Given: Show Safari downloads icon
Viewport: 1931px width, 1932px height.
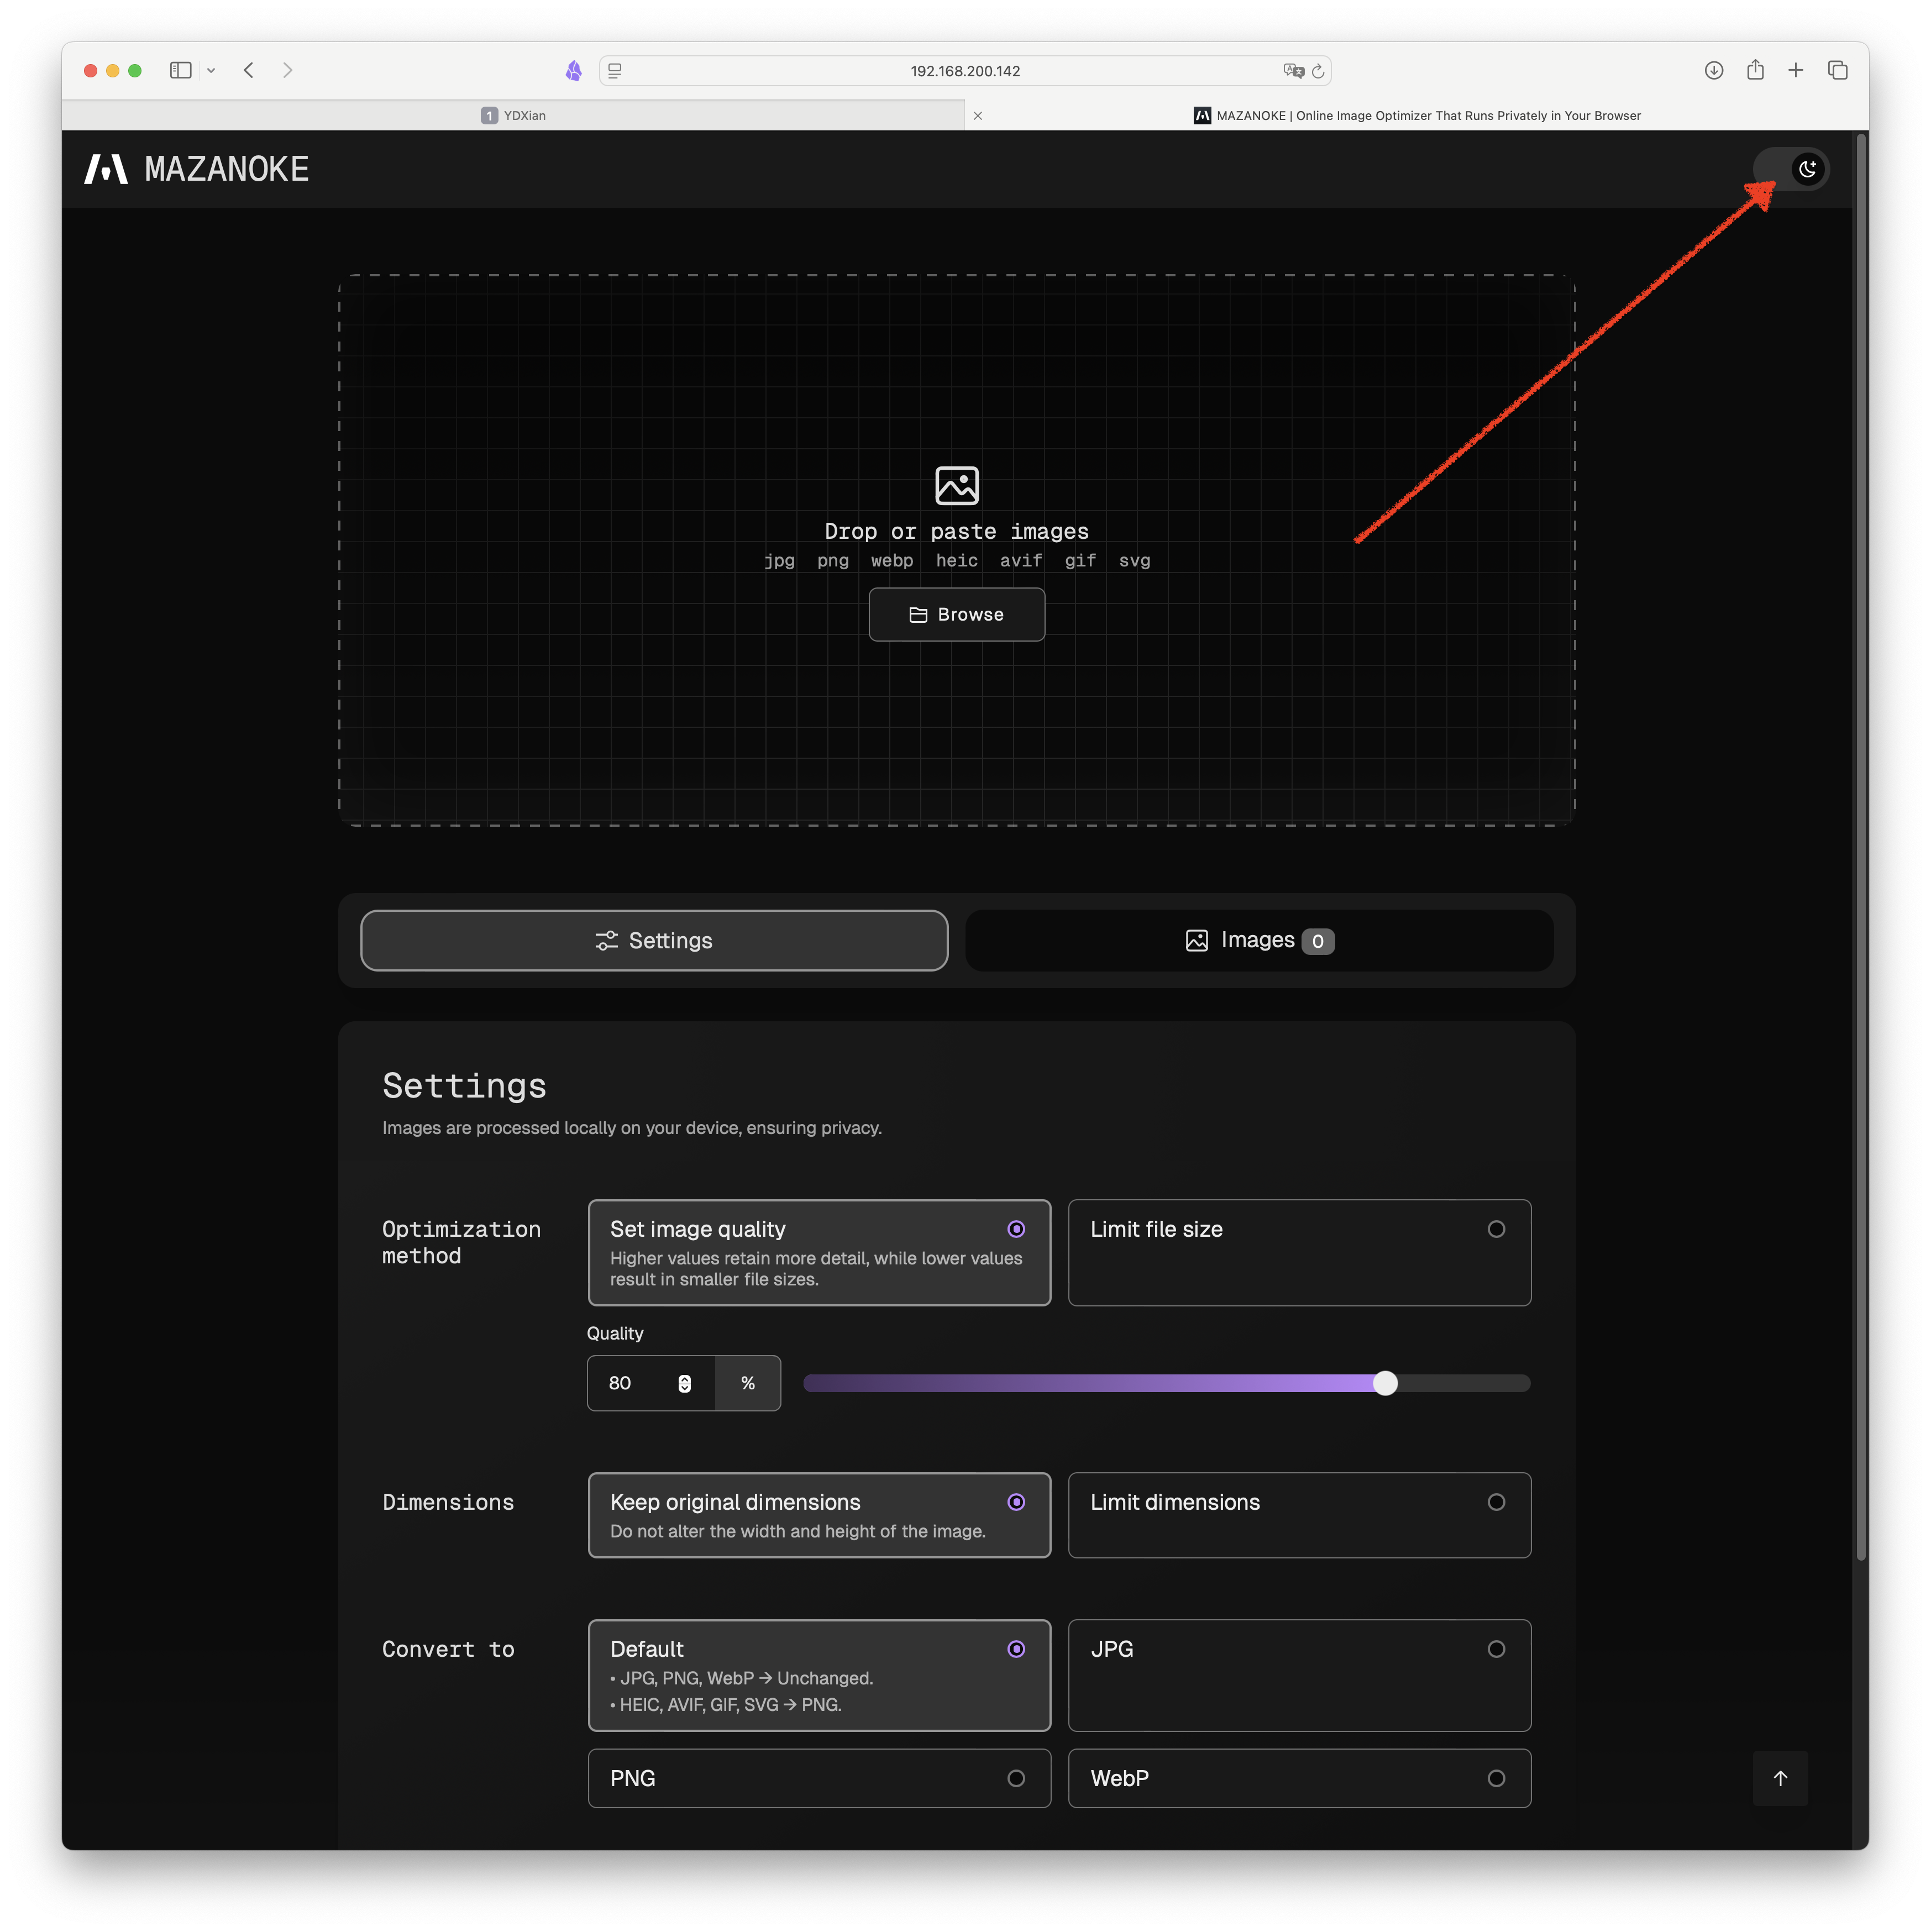Looking at the screenshot, I should point(1714,70).
